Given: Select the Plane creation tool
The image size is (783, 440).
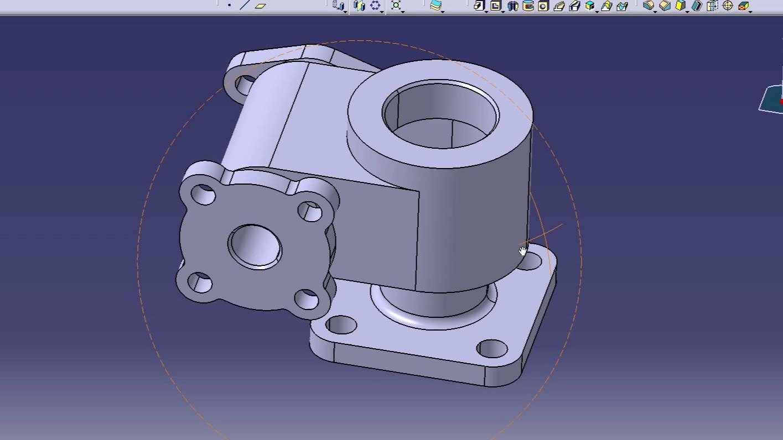Looking at the screenshot, I should pos(260,6).
